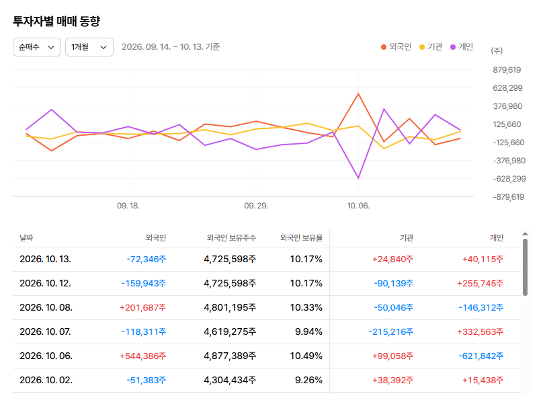Click the +38,392주 institution value

coord(393,381)
